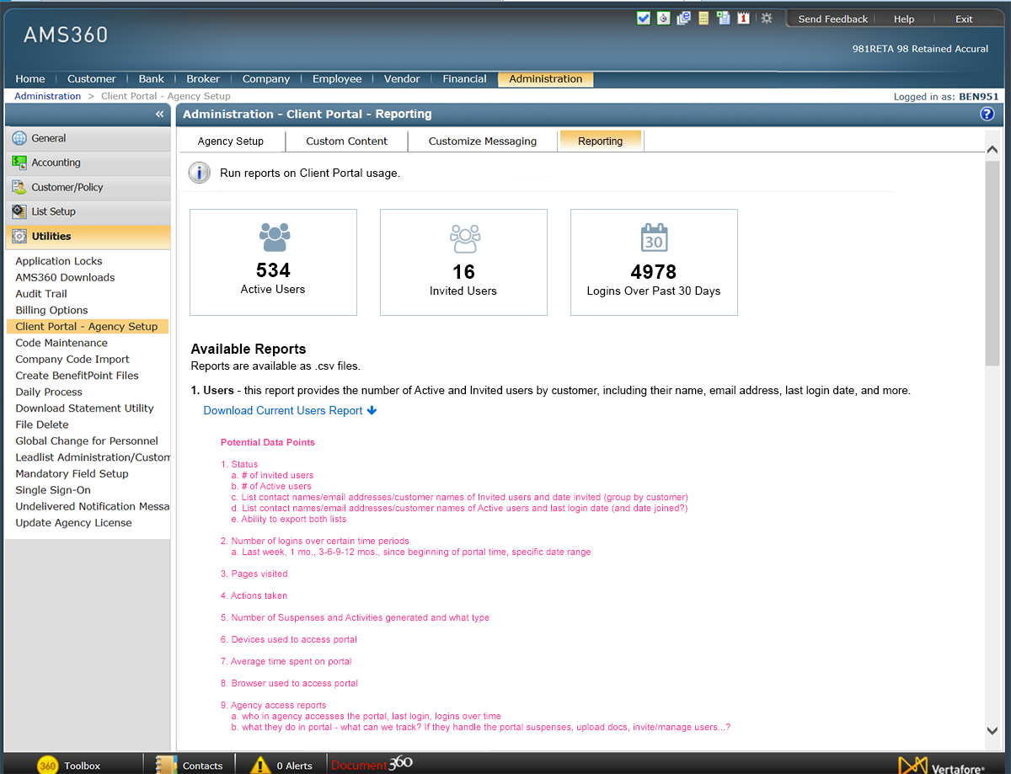Viewport: 1011px width, 774px height.
Task: Open the Broker menu
Action: 203,79
